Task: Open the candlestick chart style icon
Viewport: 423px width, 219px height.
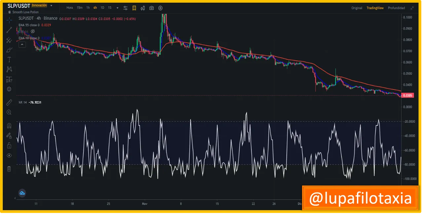Action: [x=143, y=8]
